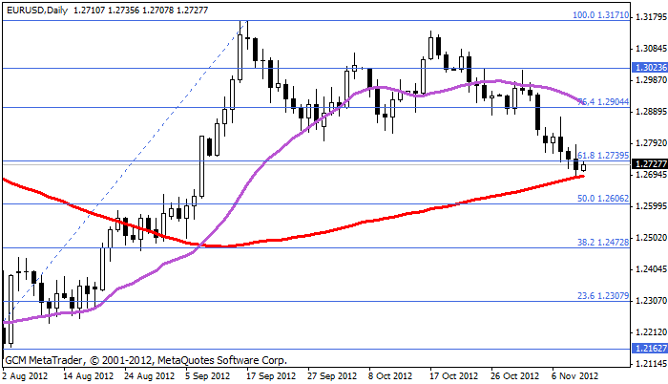This screenshot has height=384, width=668.
Task: Click the 14 Aug 2012 date label
Action: pyautogui.click(x=89, y=376)
